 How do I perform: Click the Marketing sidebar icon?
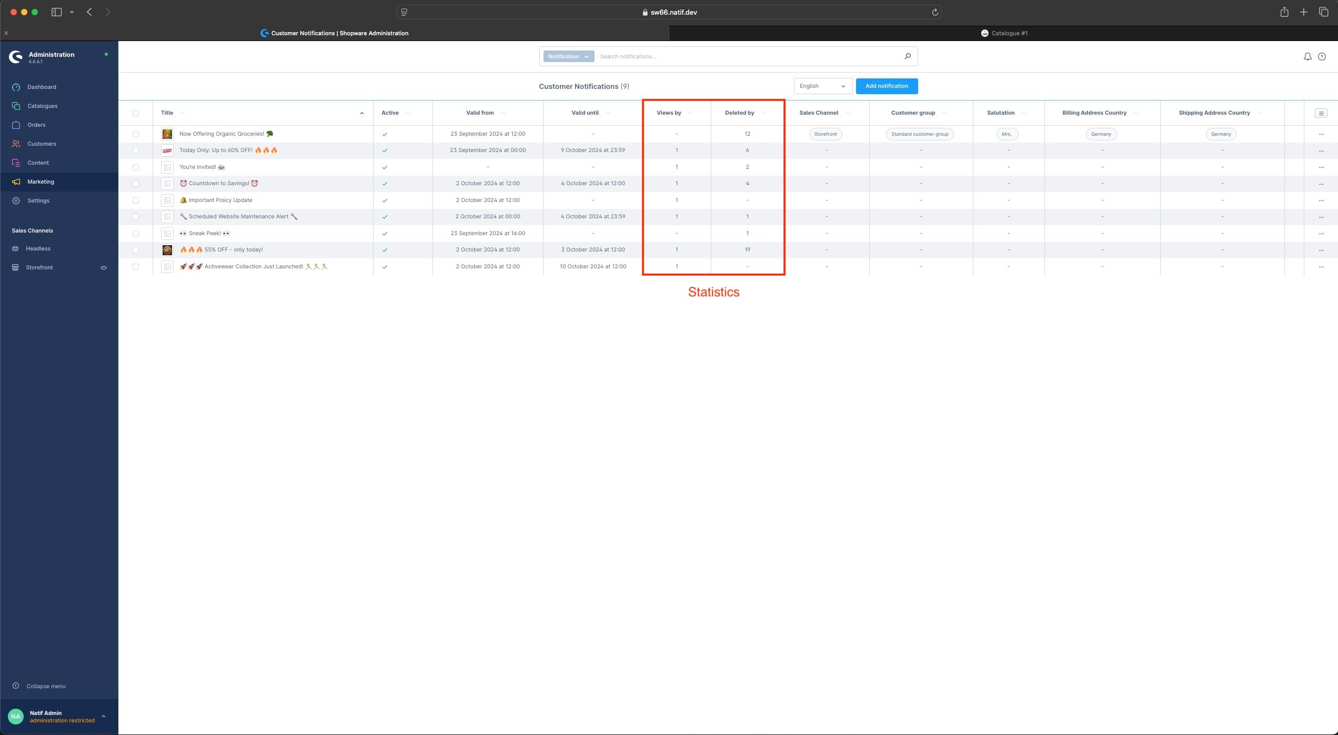pos(15,182)
